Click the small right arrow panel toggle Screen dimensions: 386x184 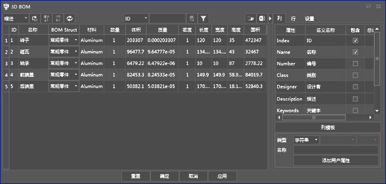tap(270, 18)
